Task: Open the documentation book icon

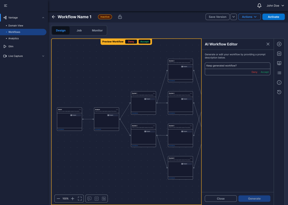Action: [279, 63]
